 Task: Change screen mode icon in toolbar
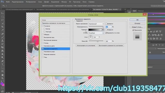click(2, 91)
